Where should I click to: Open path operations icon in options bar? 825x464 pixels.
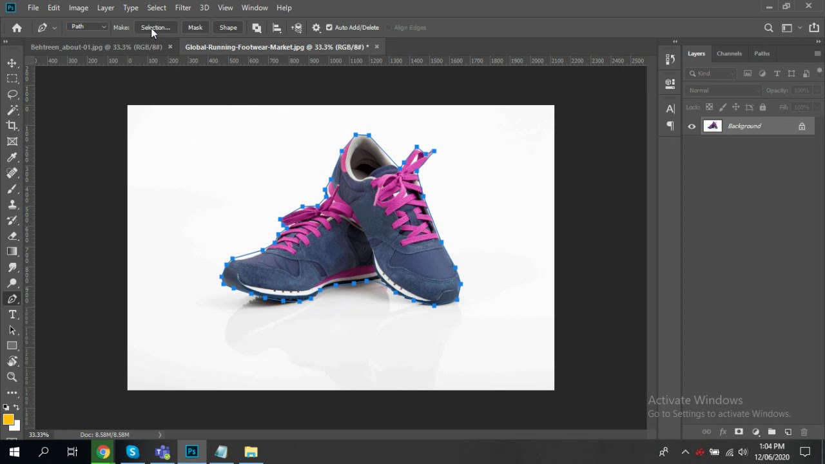pyautogui.click(x=257, y=28)
